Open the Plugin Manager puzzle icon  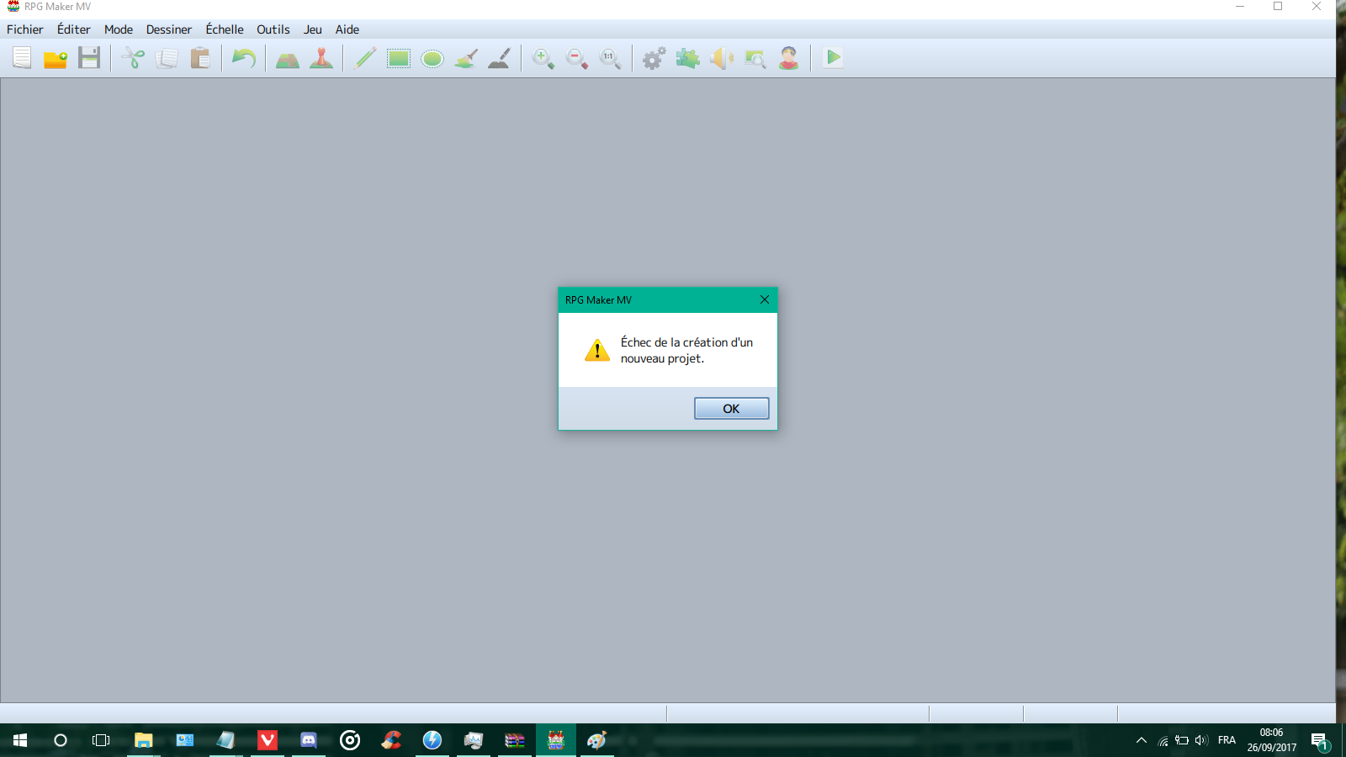(x=688, y=58)
